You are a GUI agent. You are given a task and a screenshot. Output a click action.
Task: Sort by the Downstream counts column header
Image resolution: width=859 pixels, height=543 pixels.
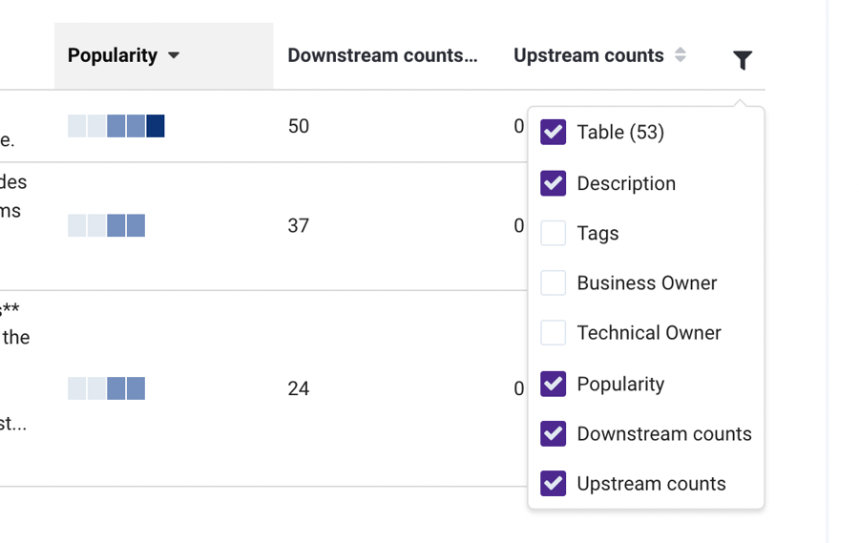point(382,55)
